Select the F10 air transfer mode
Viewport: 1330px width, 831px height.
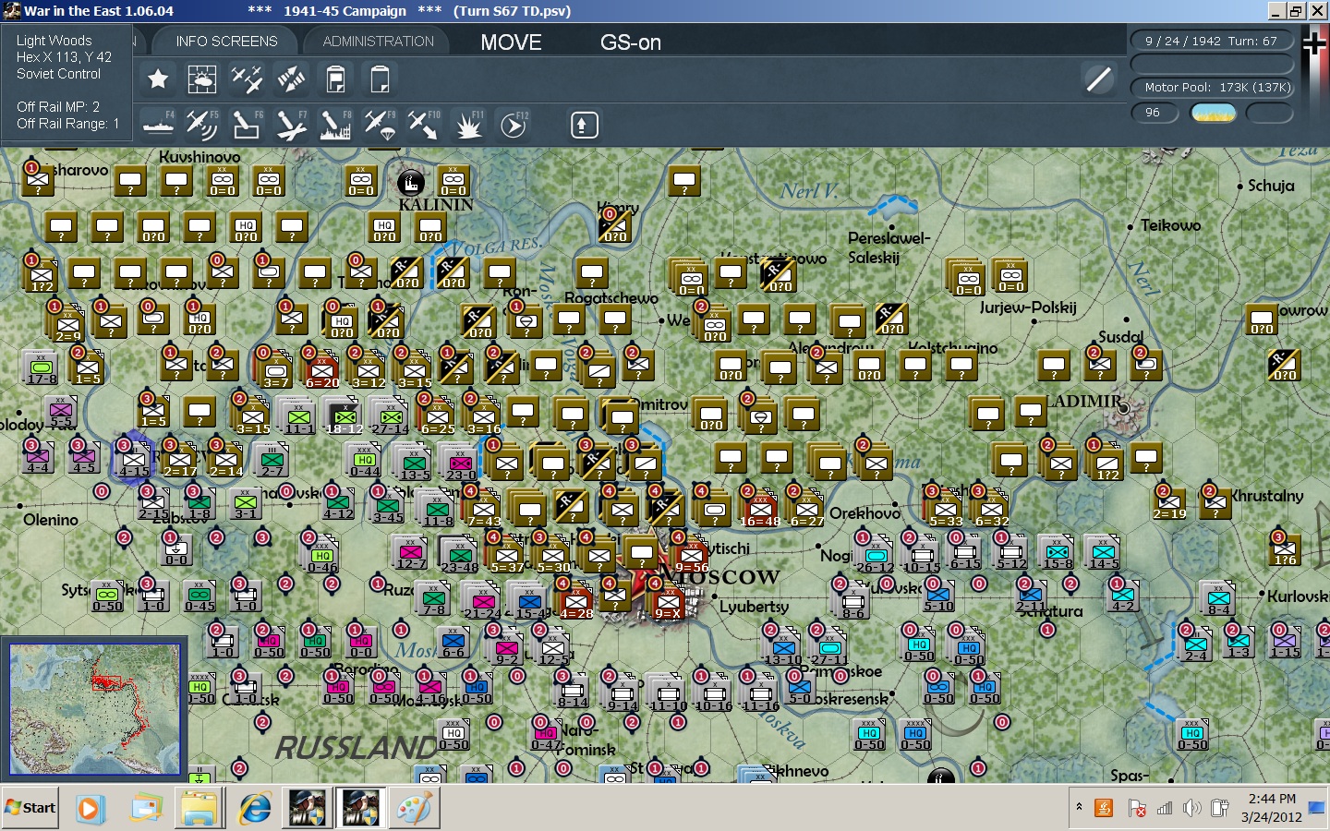(x=423, y=125)
